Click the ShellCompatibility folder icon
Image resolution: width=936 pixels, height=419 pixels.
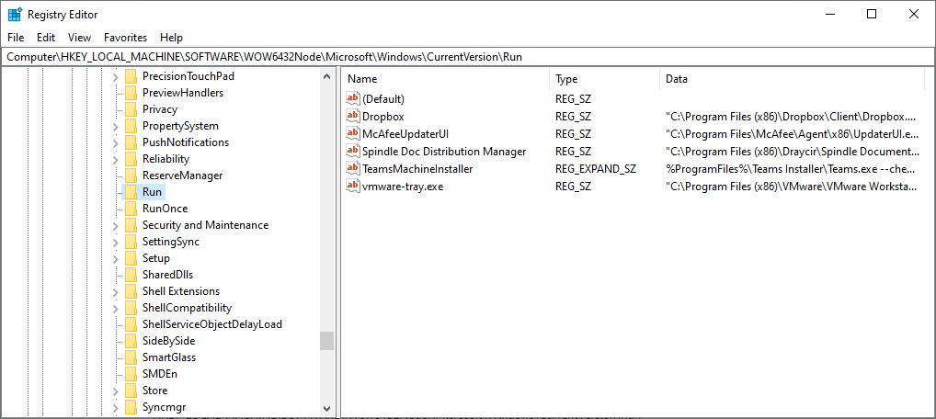point(131,308)
